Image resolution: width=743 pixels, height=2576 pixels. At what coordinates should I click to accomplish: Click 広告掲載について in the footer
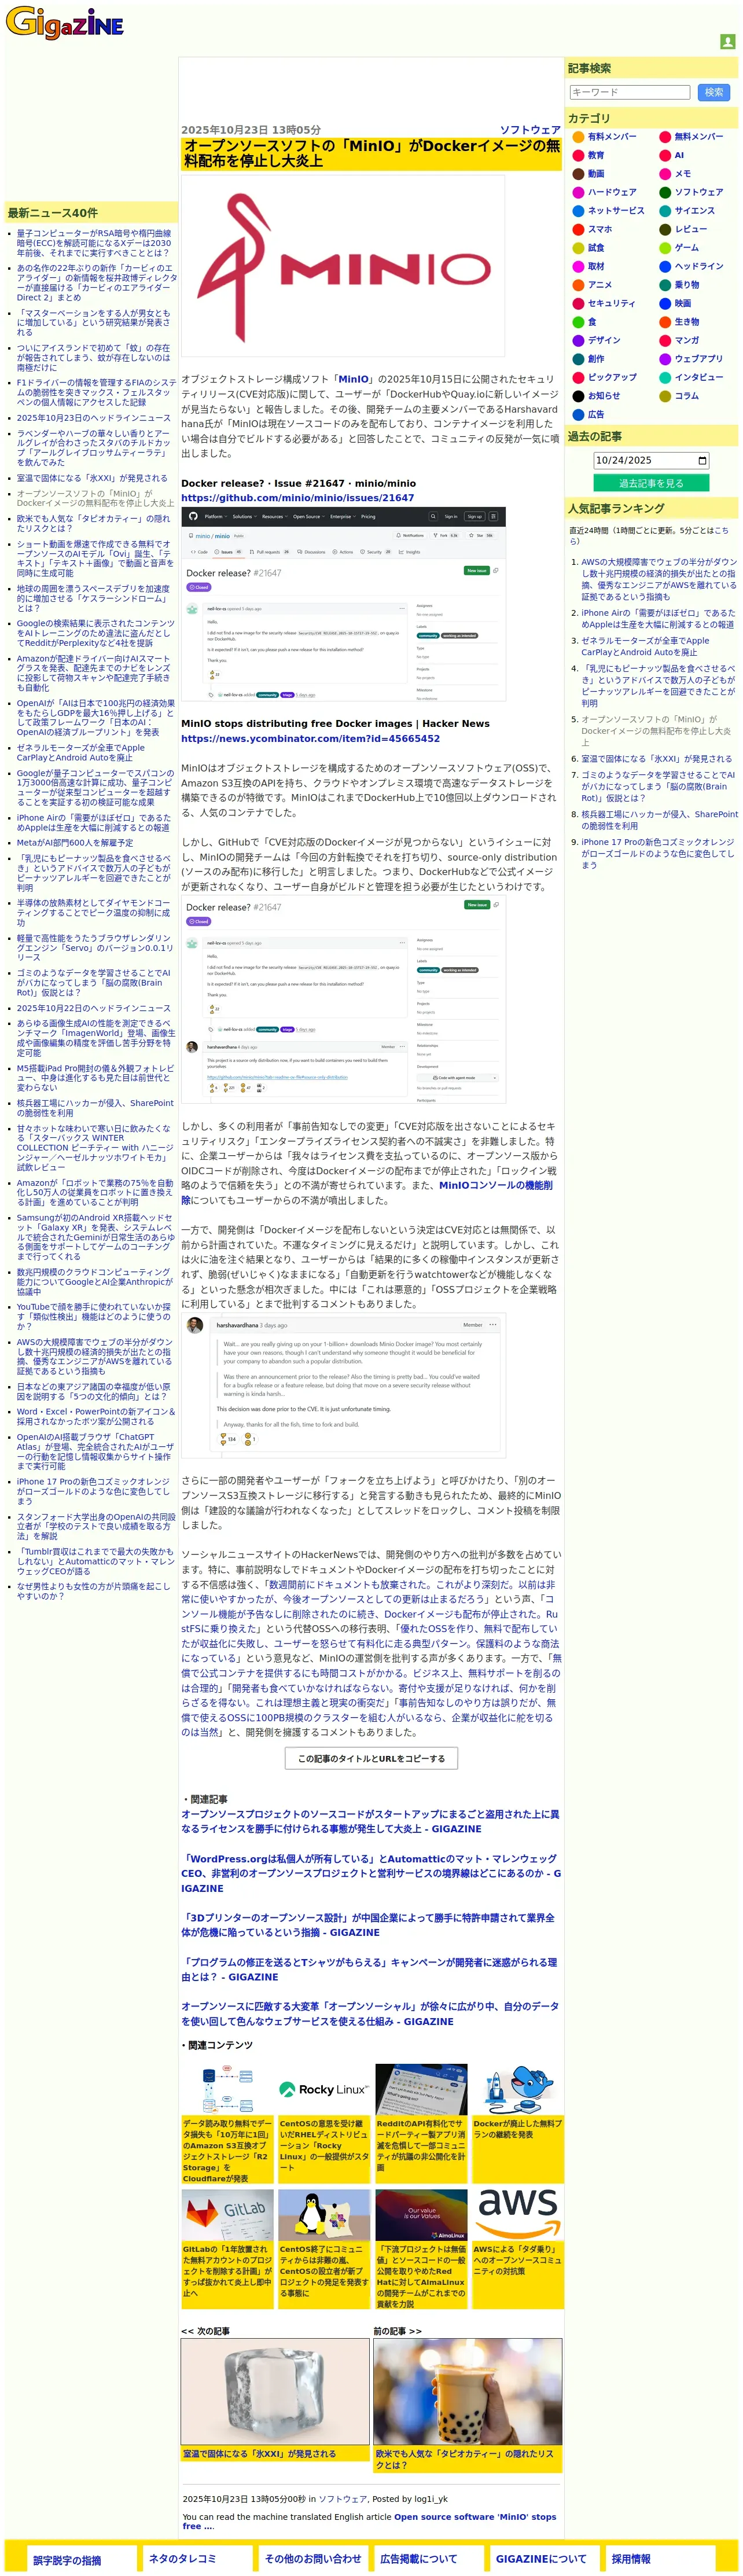[418, 2558]
